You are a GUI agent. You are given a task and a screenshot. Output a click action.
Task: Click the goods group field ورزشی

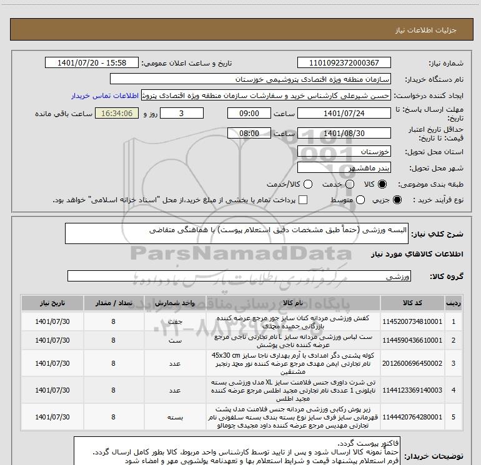tap(239, 276)
